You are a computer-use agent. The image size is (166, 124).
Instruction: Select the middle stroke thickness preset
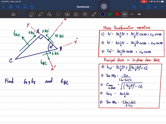[x=132, y=14]
